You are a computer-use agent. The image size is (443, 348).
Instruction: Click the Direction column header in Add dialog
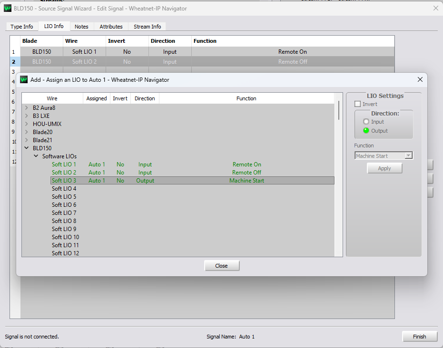point(145,98)
